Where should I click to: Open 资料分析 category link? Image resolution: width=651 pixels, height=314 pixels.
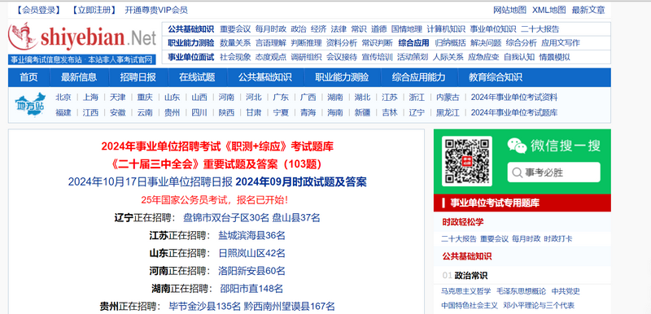click(342, 43)
